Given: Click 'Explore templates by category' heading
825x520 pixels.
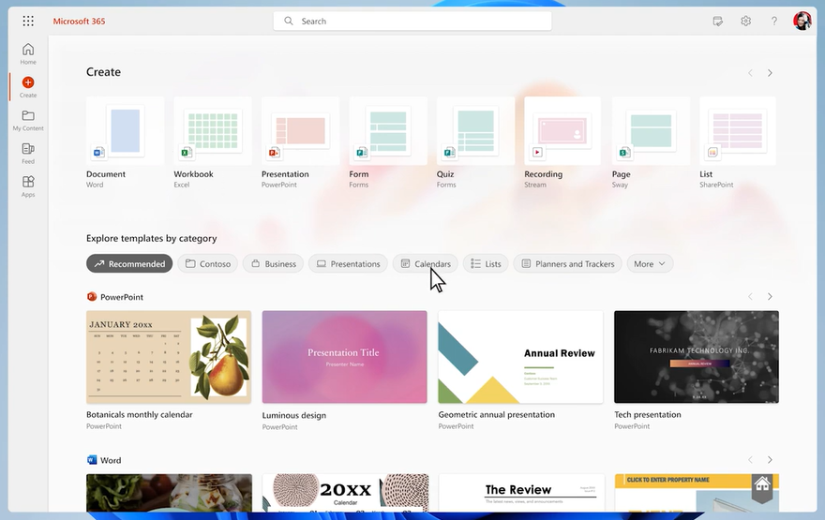Looking at the screenshot, I should 152,238.
